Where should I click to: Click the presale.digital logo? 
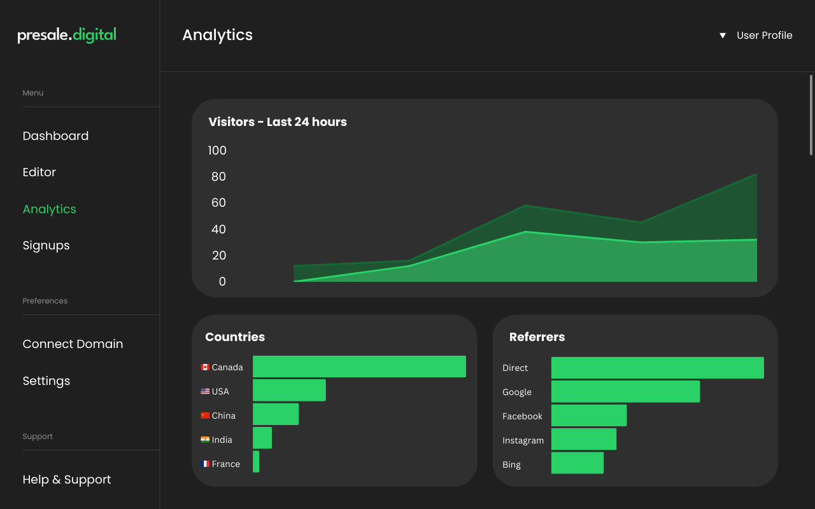(67, 36)
